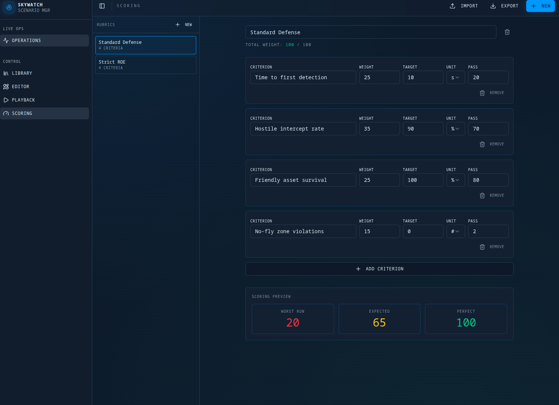This screenshot has height=405, width=559.
Task: Click trash icon for No-fly zone violations
Action: tap(482, 247)
